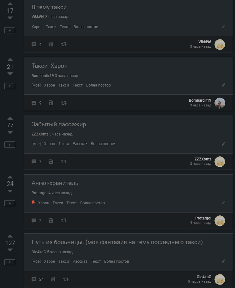This screenshot has height=288, width=235.
Task: Open the post titled "Такси Харон"
Action: (x=50, y=66)
